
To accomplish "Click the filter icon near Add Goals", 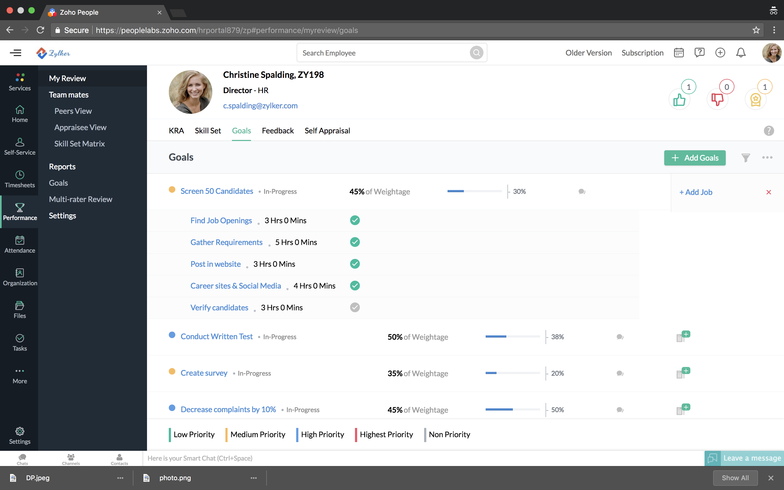I will [x=745, y=158].
